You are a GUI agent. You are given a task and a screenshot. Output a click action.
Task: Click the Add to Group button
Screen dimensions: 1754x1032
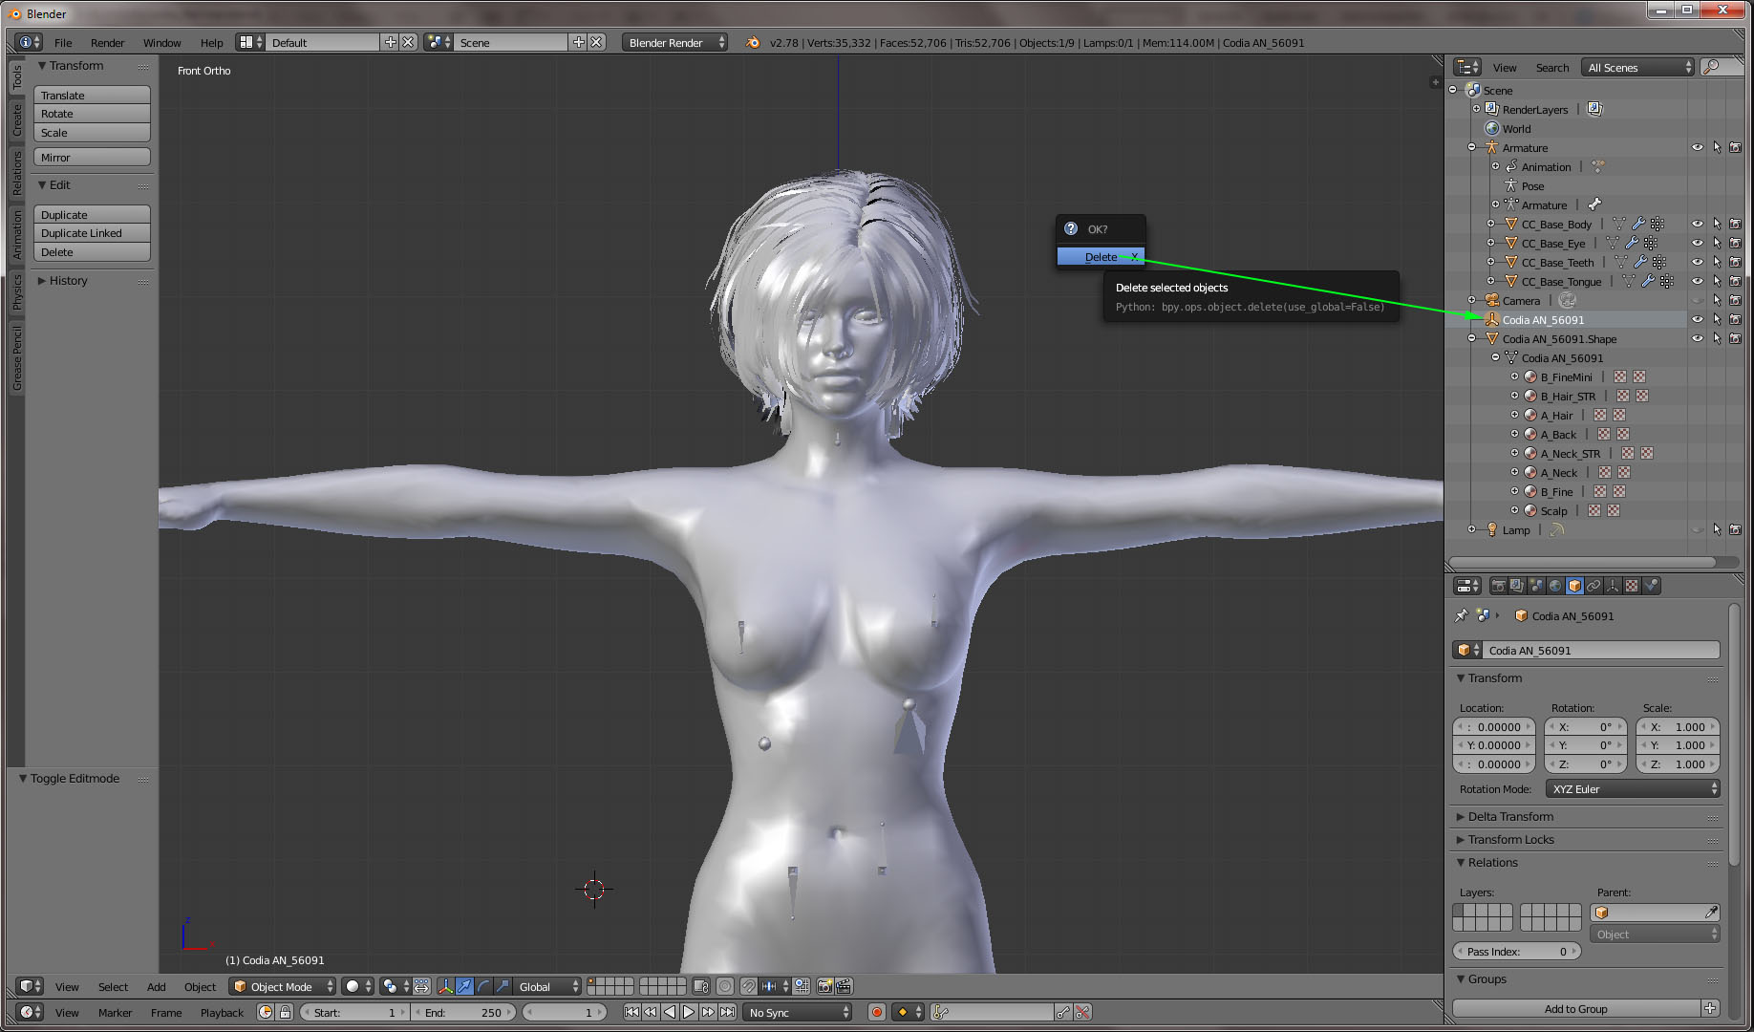[1576, 1008]
